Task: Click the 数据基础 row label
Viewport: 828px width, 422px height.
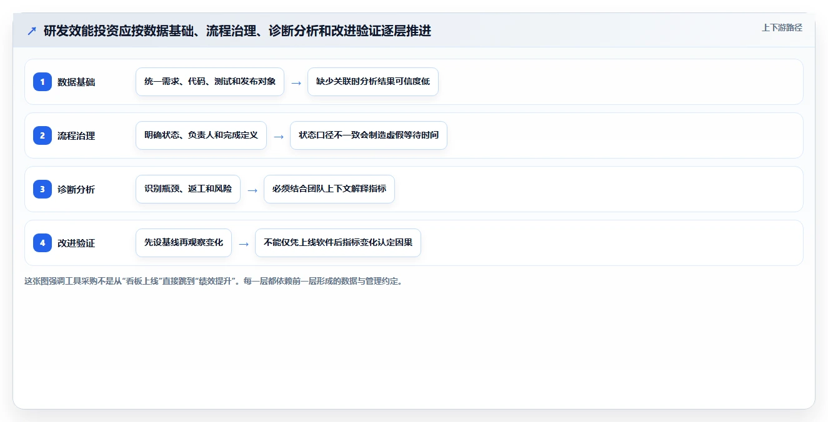Action: coord(76,82)
